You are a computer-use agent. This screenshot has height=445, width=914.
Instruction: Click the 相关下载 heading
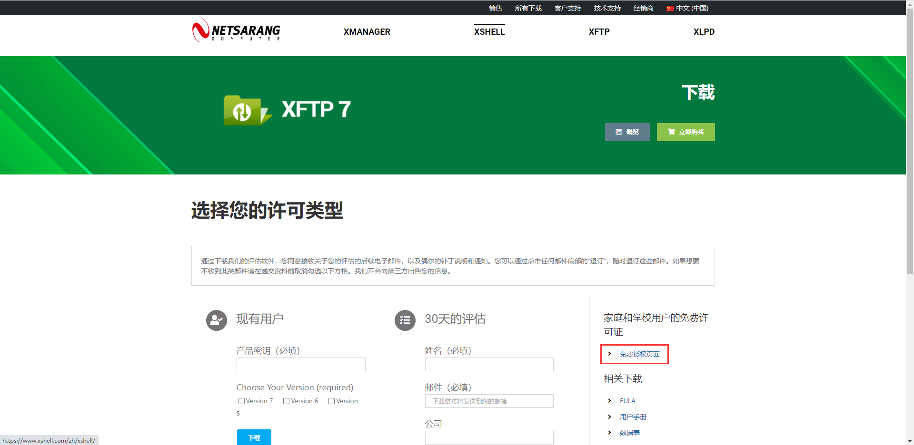623,379
